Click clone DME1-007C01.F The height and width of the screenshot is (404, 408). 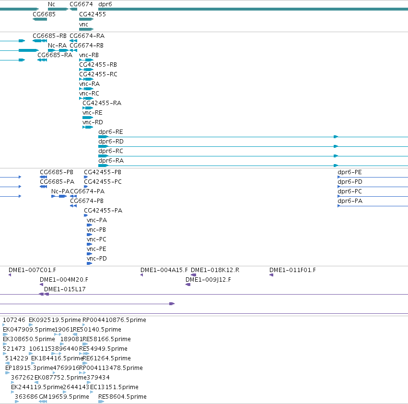pyautogui.click(x=32, y=270)
